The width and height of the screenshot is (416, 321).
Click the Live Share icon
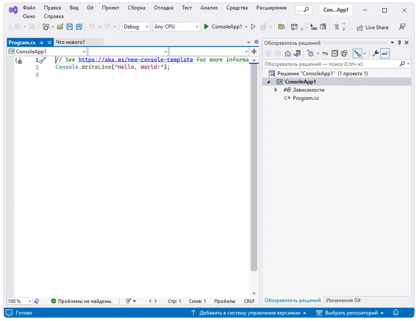[372, 27]
